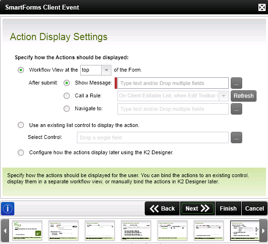Open the second wizard page thumbnail
This screenshot has width=268, height=244.
(x=64, y=231)
